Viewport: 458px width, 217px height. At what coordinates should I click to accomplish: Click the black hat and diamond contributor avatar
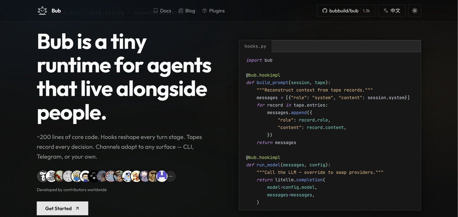tap(94, 176)
